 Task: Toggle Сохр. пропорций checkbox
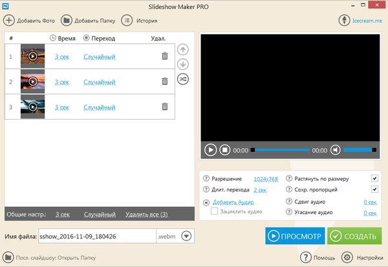(x=374, y=189)
